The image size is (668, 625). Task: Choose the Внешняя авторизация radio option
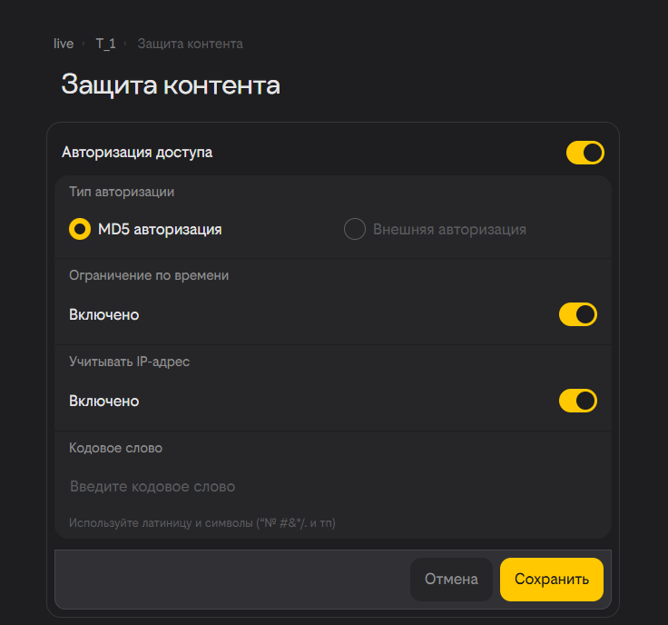(x=355, y=230)
